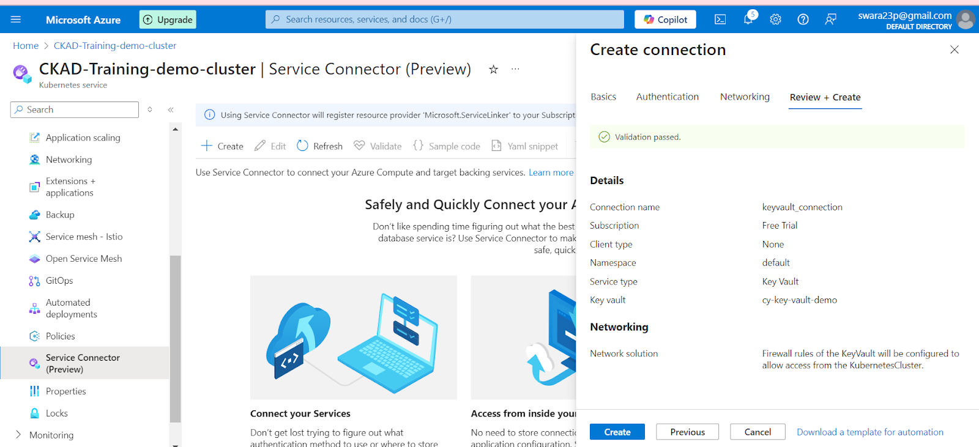Click the Kubernetes service resource icon
The width and height of the screenshot is (979, 447).
click(22, 74)
